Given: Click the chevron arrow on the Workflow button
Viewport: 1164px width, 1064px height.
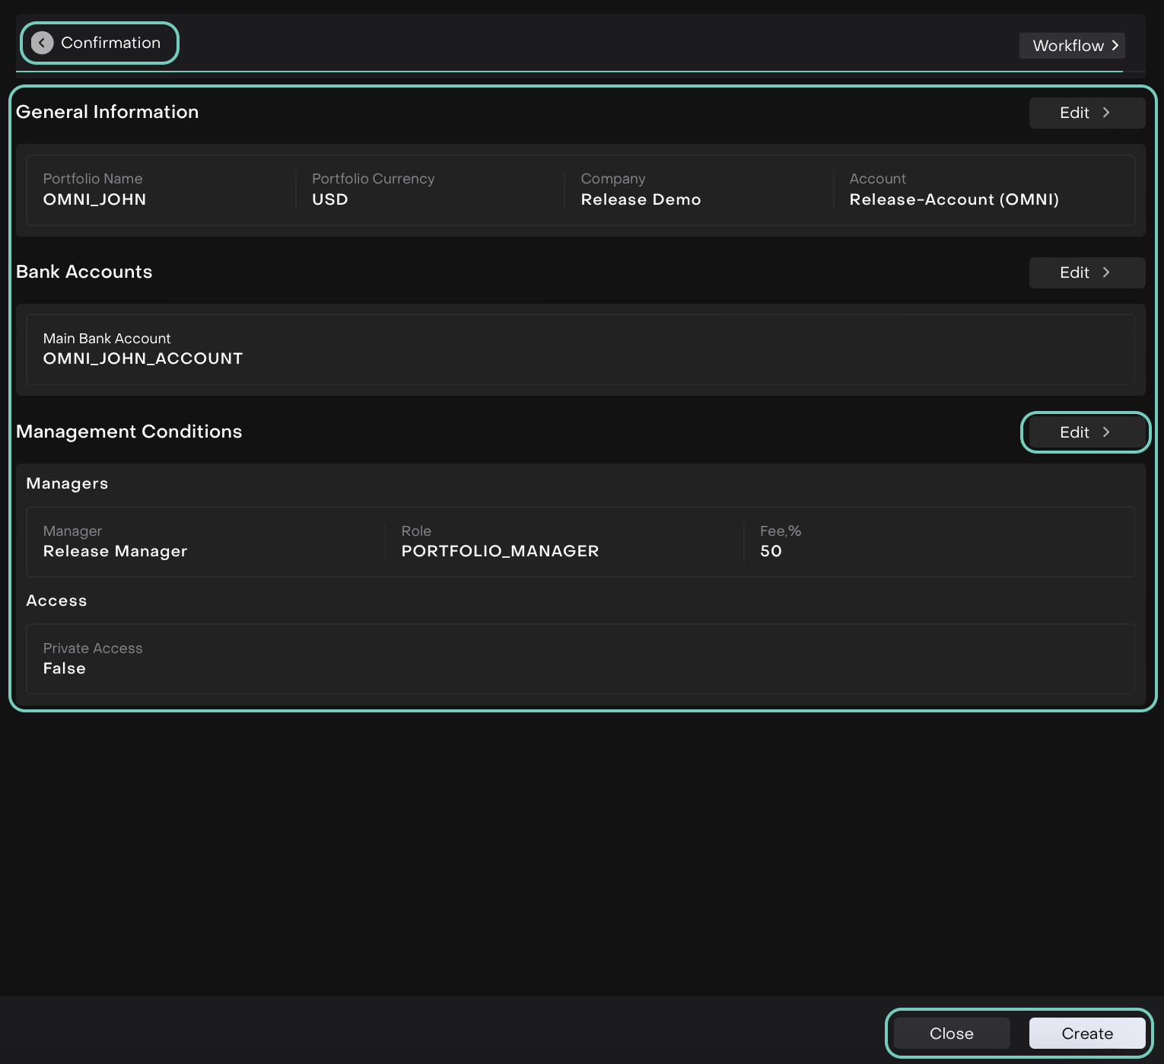Looking at the screenshot, I should pos(1115,46).
